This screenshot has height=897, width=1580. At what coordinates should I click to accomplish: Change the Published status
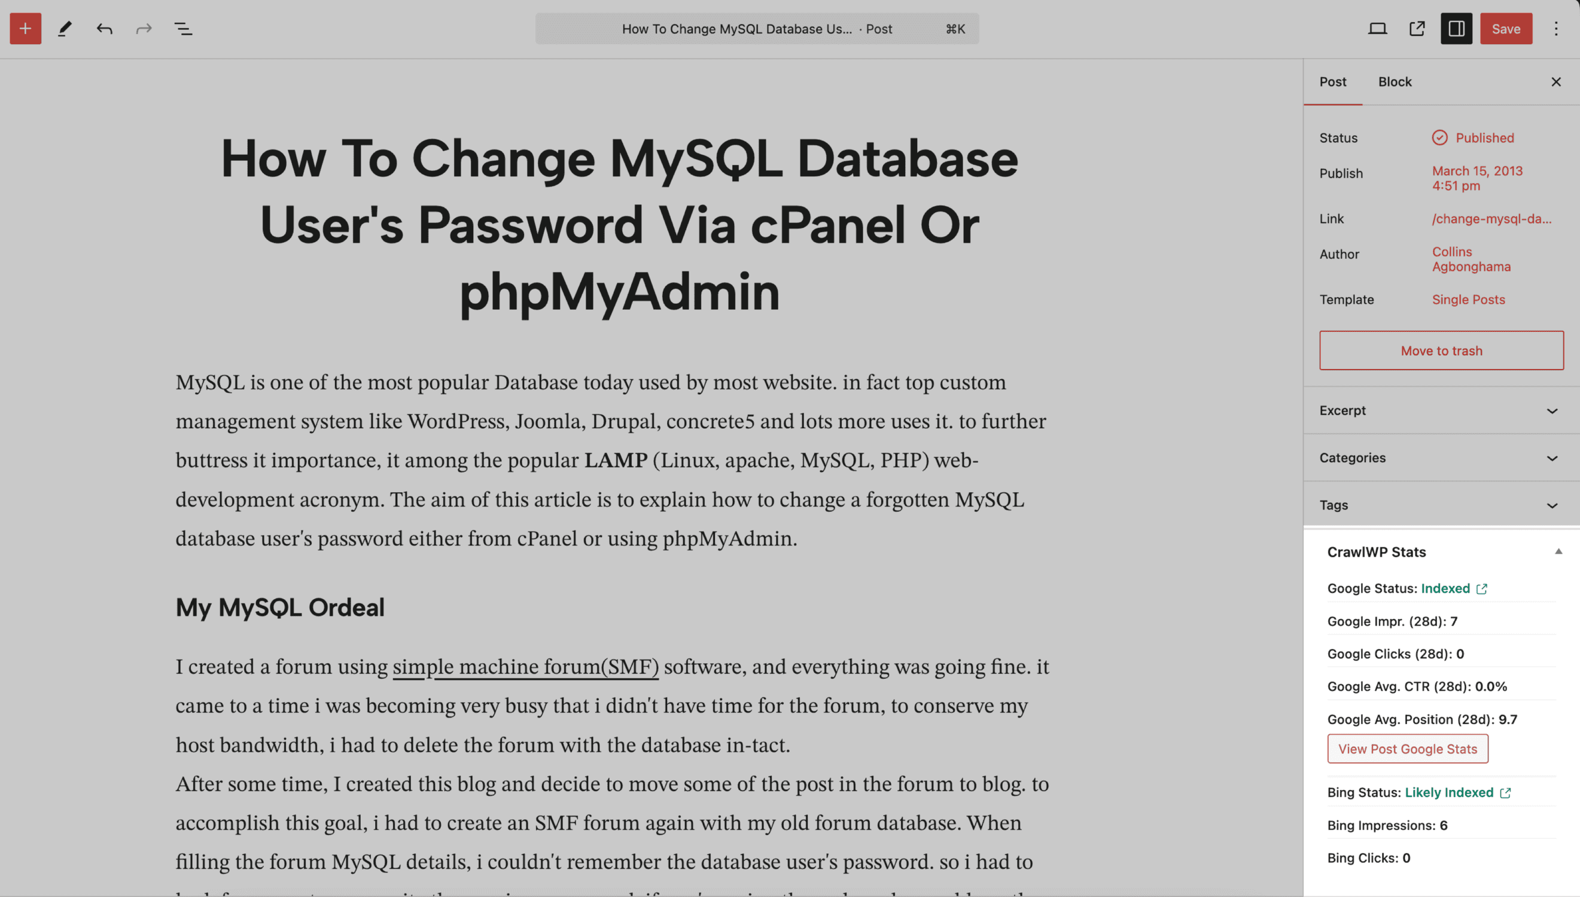point(1484,138)
